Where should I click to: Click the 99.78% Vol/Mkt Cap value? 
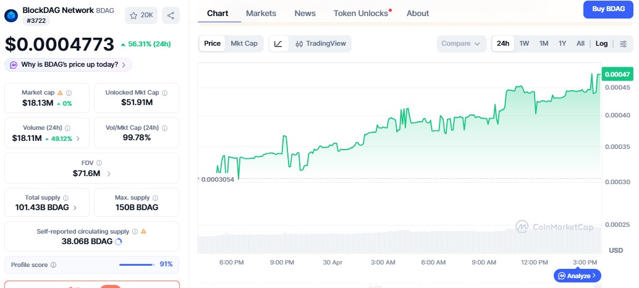point(137,138)
